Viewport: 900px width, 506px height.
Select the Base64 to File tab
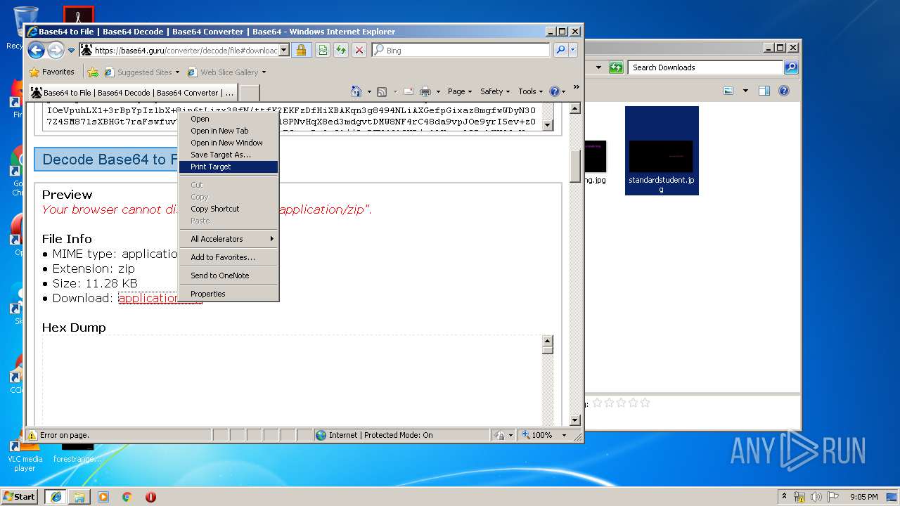tap(132, 92)
